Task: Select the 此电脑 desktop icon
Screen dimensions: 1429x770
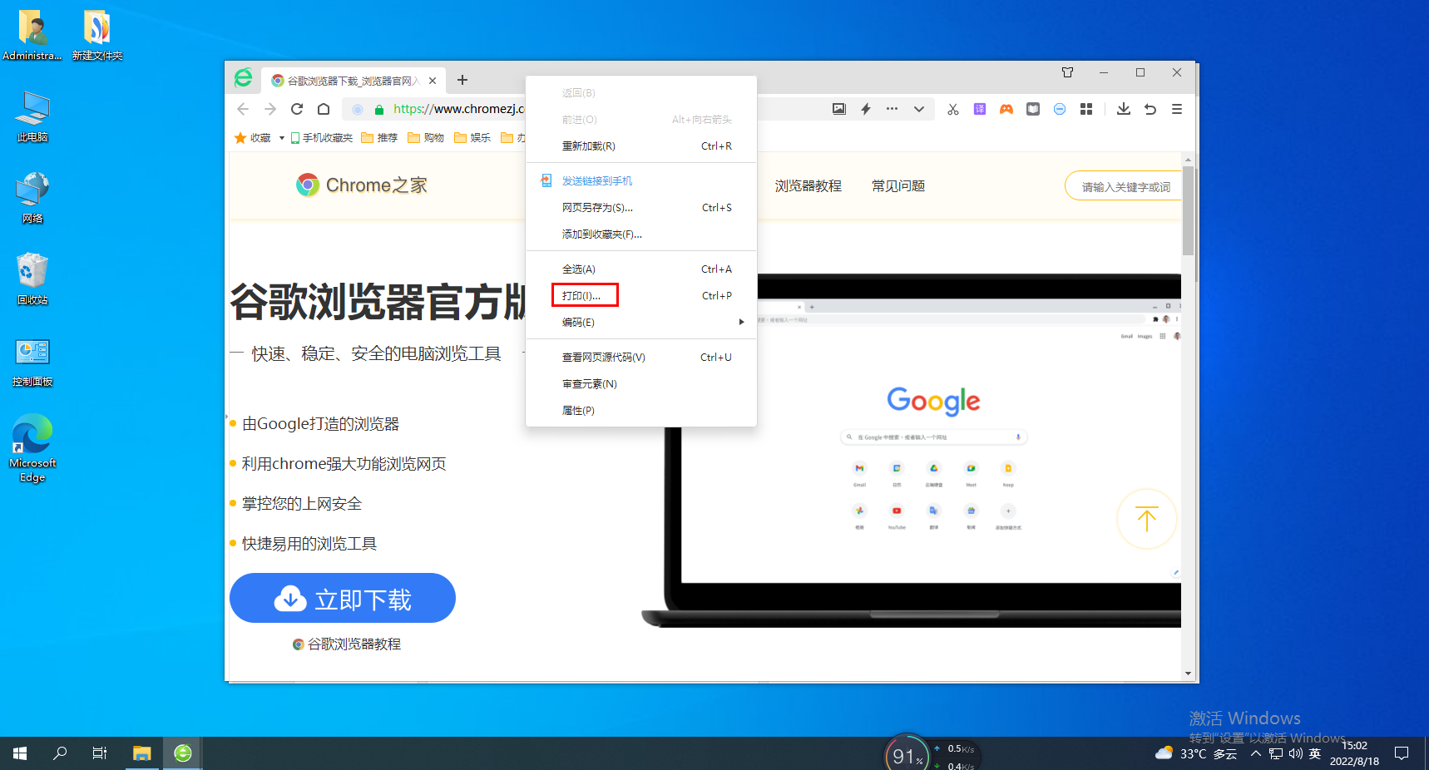Action: coord(32,117)
